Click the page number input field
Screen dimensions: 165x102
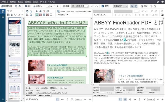point(47,6)
